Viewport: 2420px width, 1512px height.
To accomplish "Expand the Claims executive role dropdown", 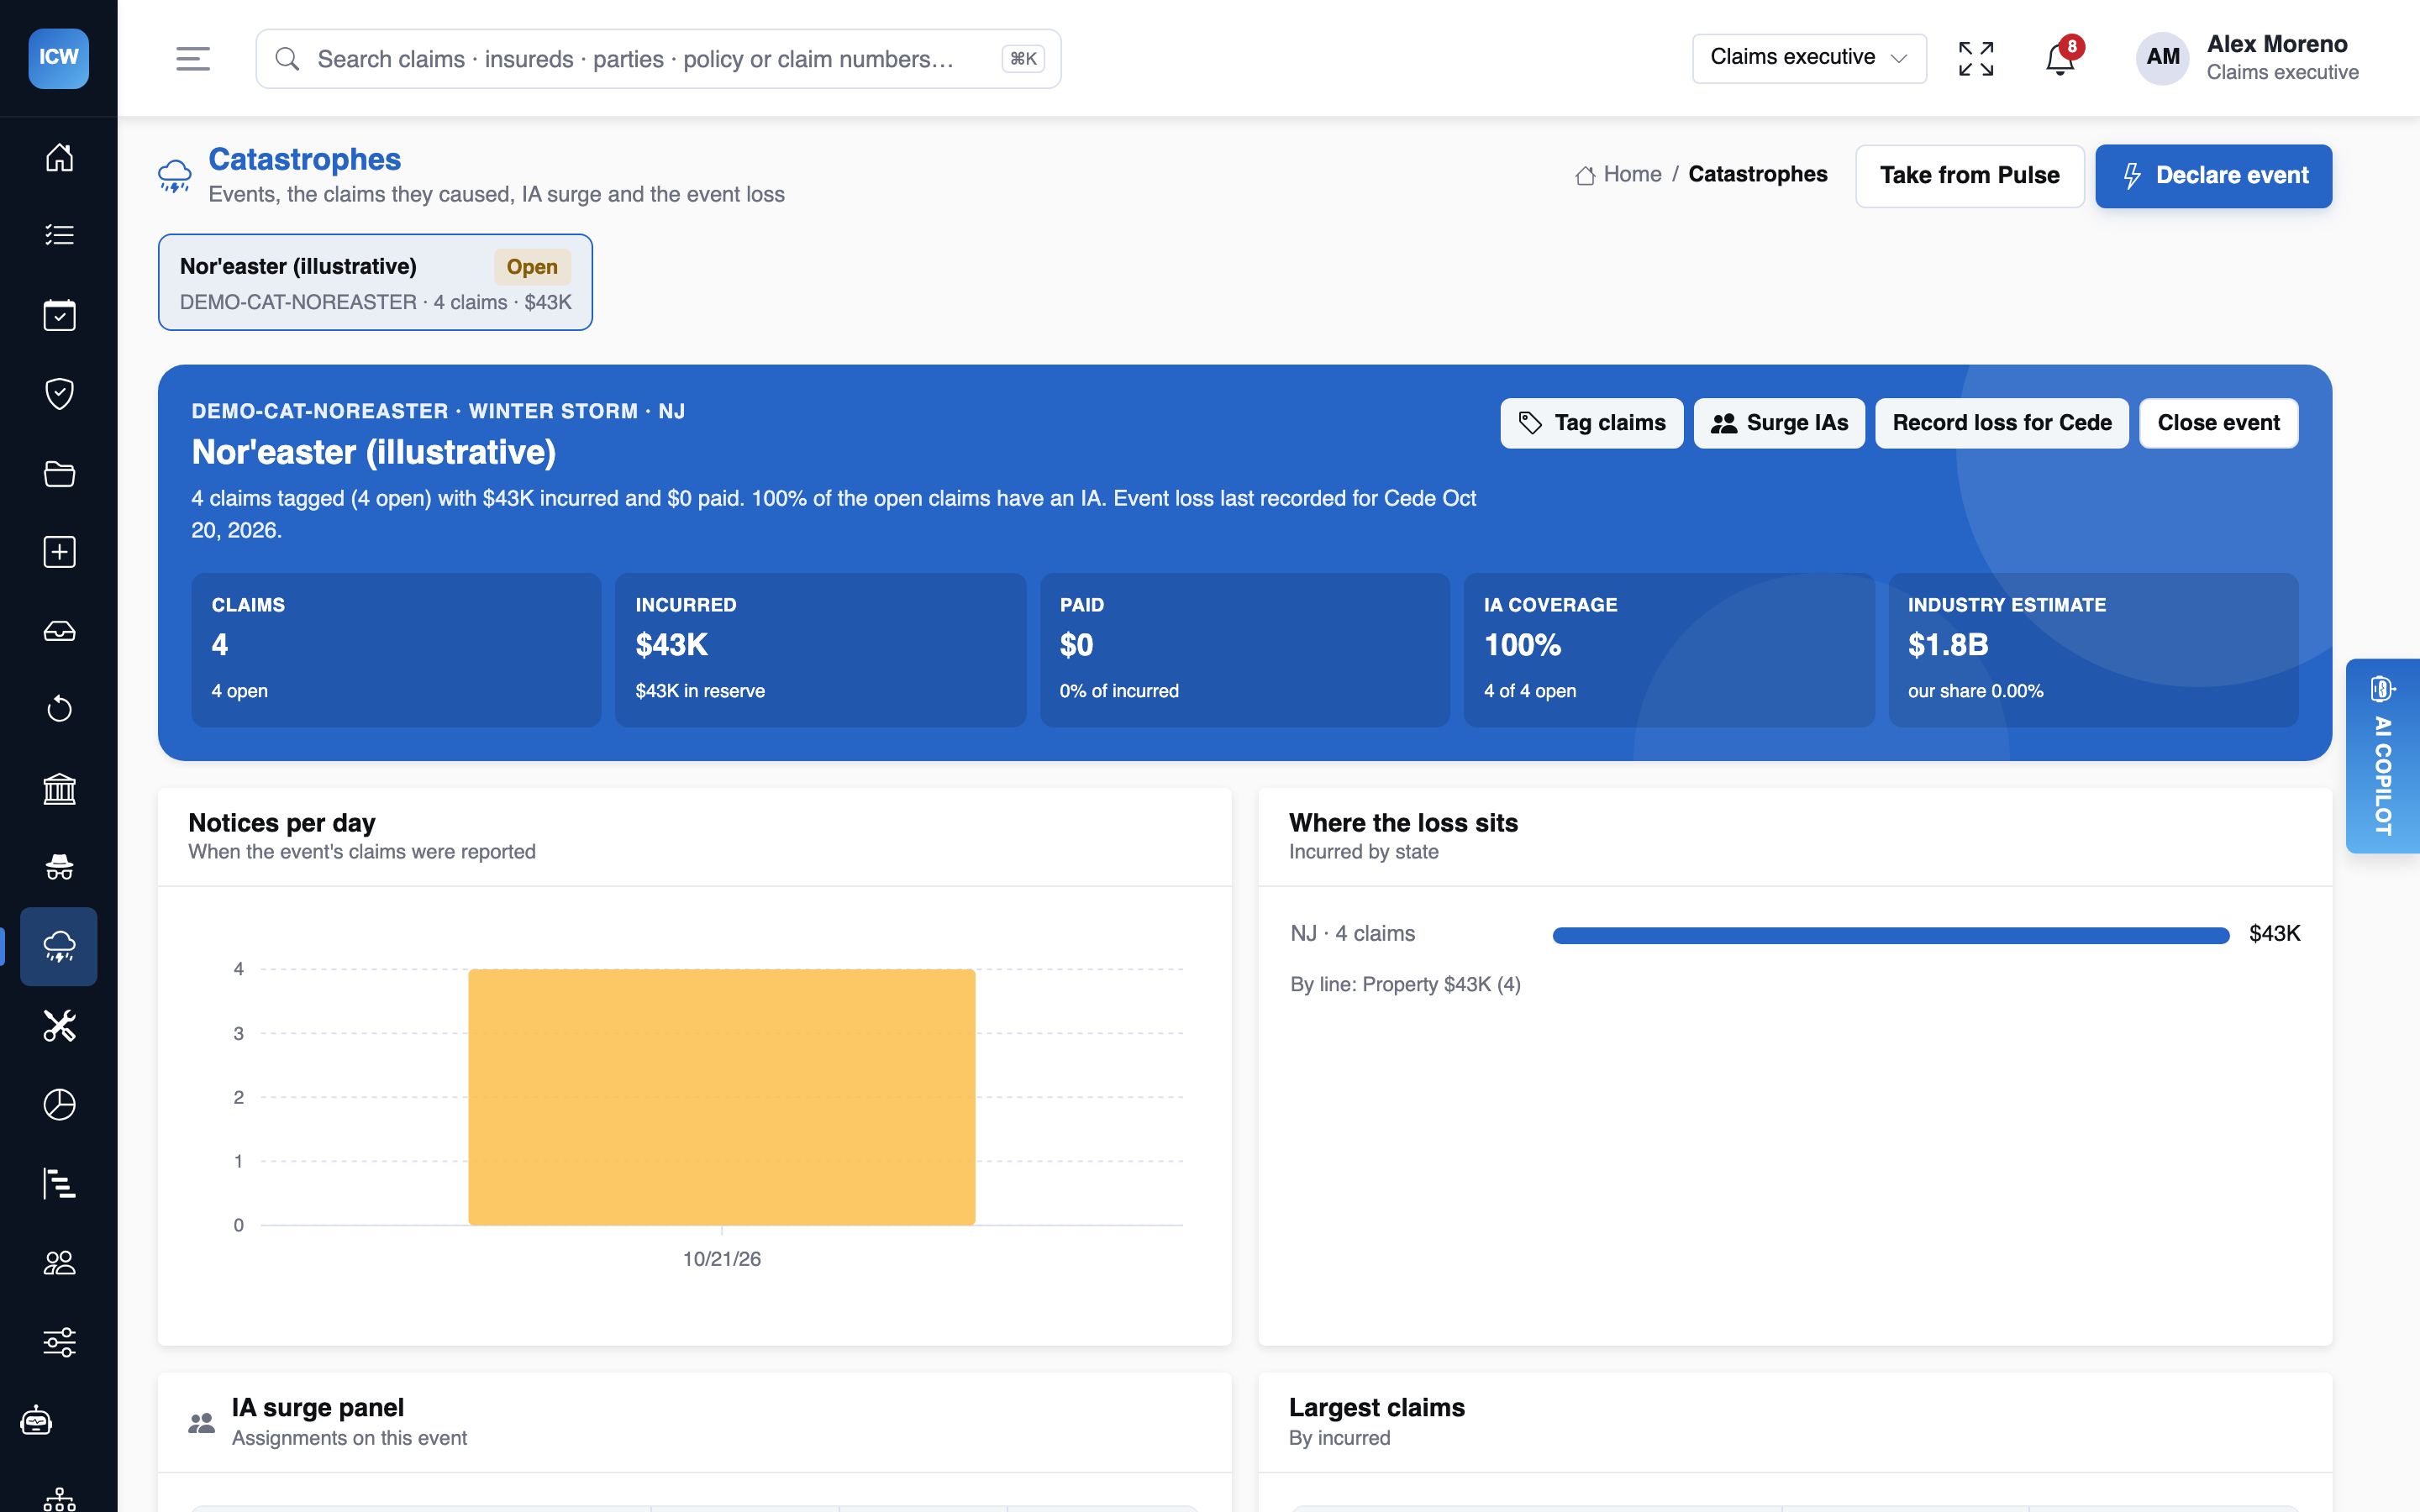I will pyautogui.click(x=1809, y=58).
